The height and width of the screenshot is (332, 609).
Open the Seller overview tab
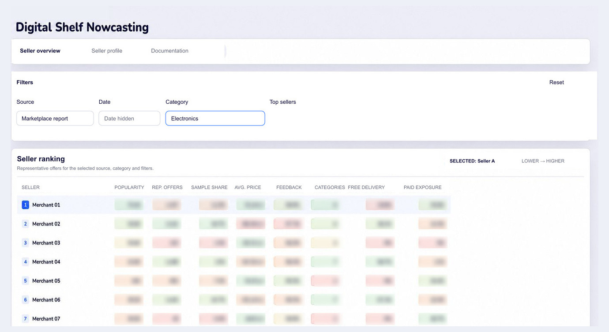(x=40, y=51)
